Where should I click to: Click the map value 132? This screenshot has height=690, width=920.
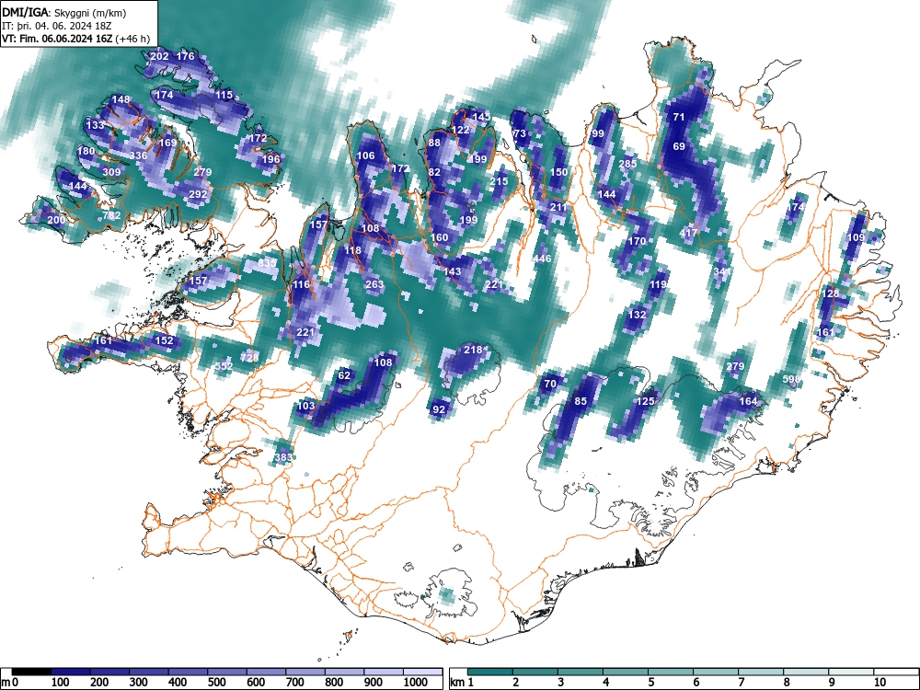click(637, 315)
